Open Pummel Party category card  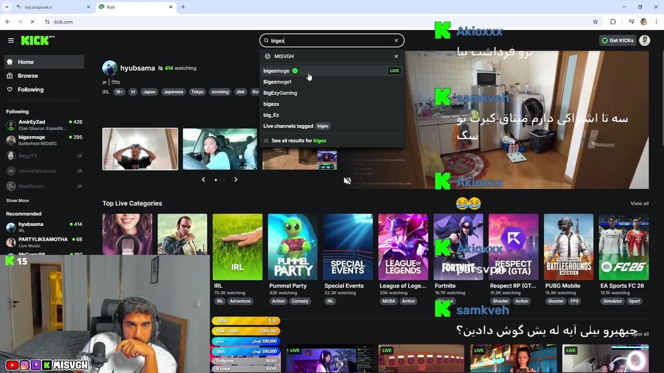click(x=293, y=247)
